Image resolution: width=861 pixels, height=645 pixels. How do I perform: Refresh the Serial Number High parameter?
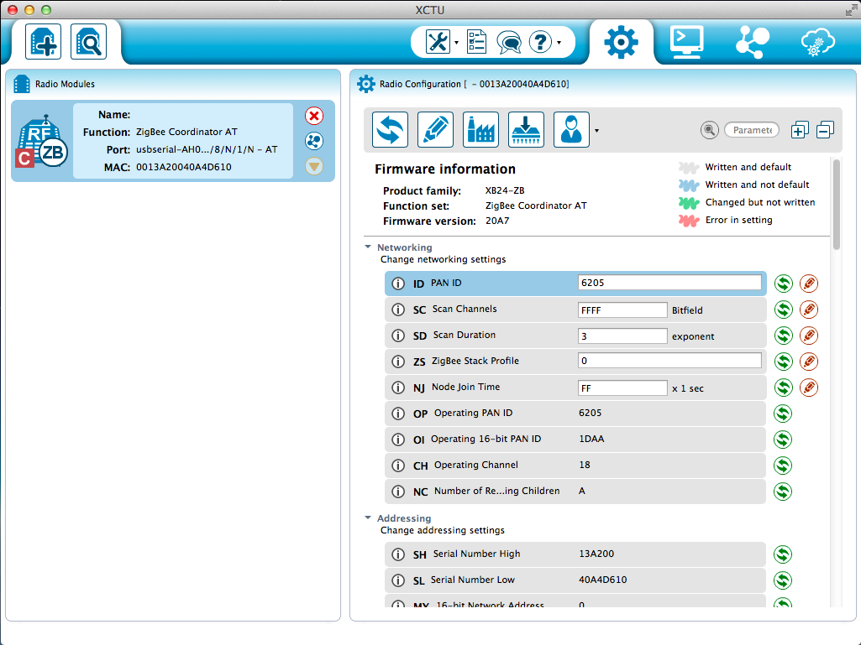(x=783, y=554)
